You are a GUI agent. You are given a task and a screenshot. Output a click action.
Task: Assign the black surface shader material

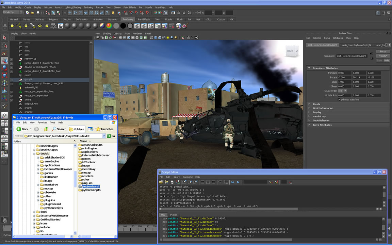123,26
